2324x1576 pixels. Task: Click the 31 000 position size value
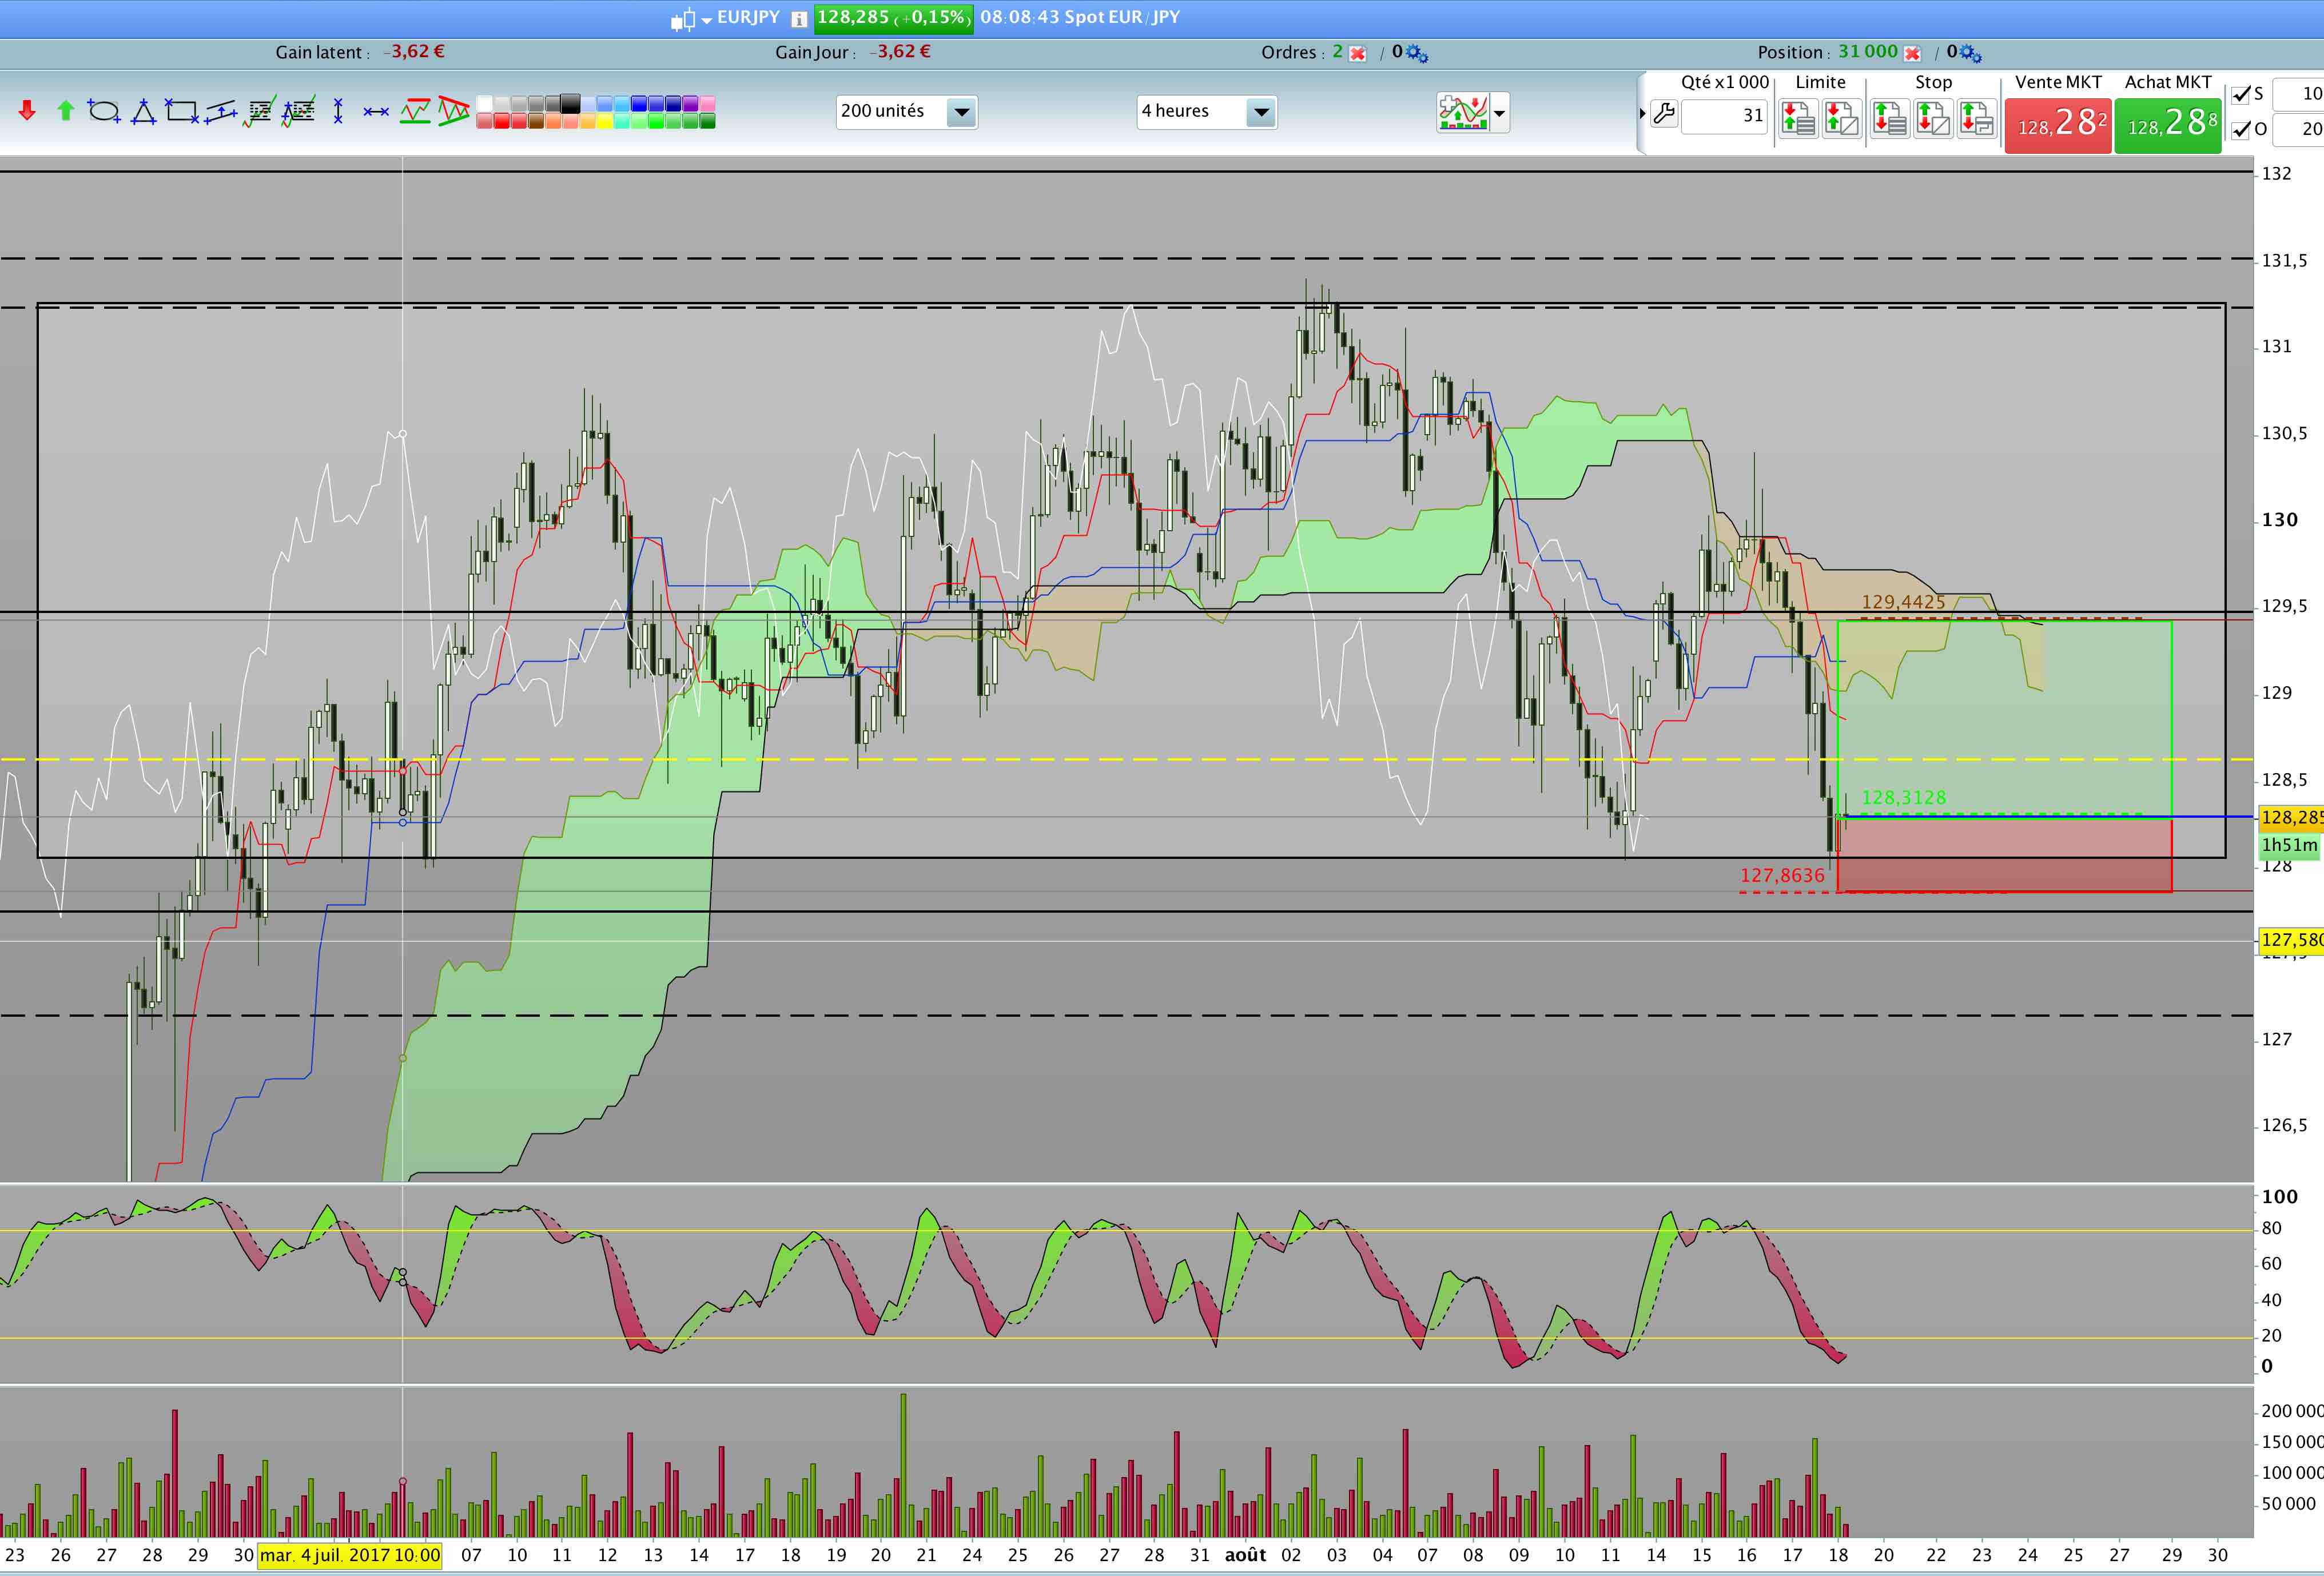click(1868, 52)
